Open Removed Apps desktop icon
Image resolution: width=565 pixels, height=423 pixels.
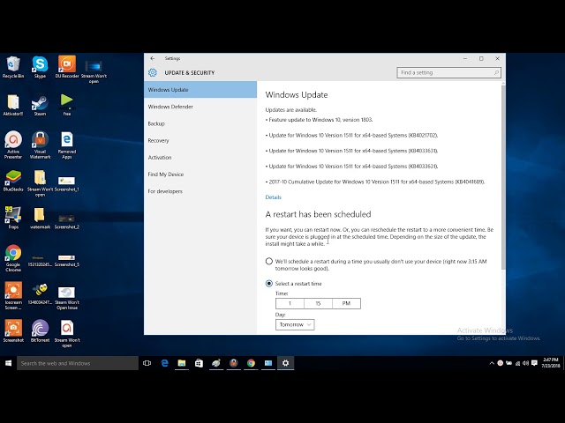click(x=67, y=145)
